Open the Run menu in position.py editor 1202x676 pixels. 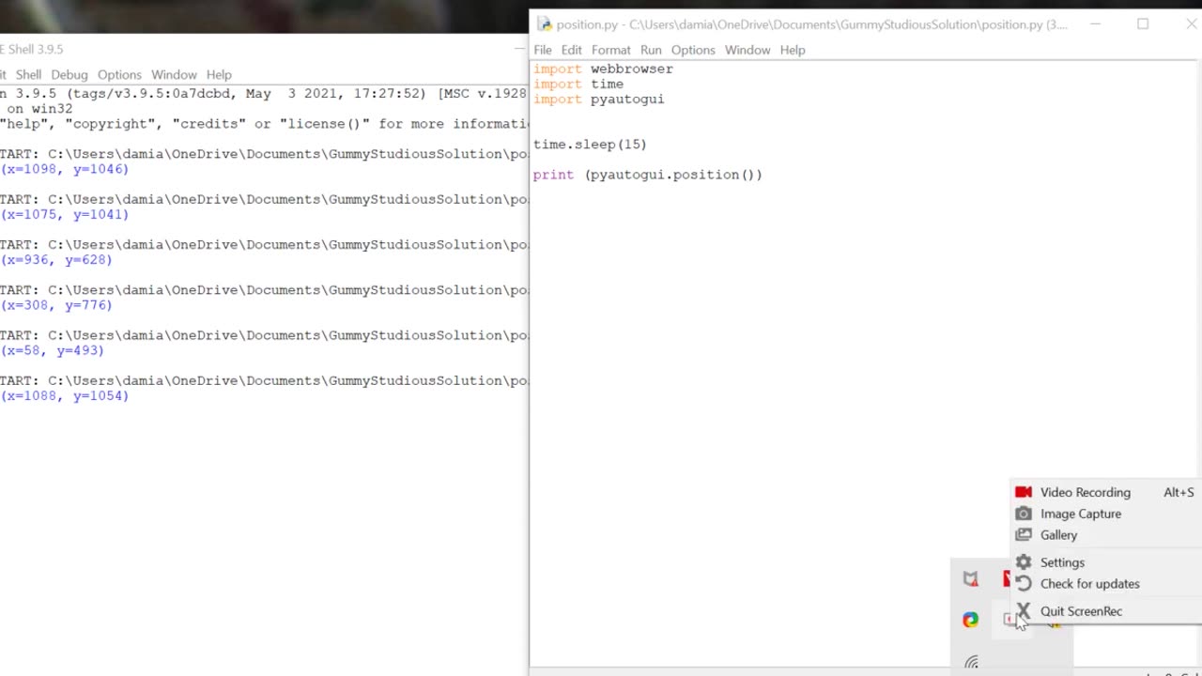(x=651, y=50)
